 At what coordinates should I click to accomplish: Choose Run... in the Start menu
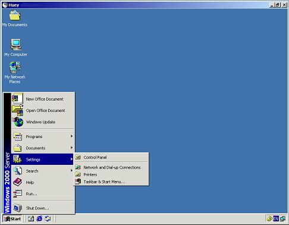click(43, 194)
